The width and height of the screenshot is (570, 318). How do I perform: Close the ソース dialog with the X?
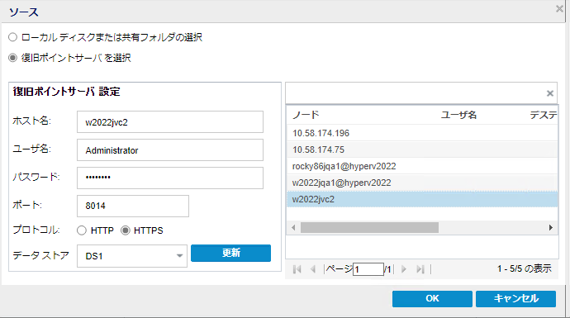(559, 9)
